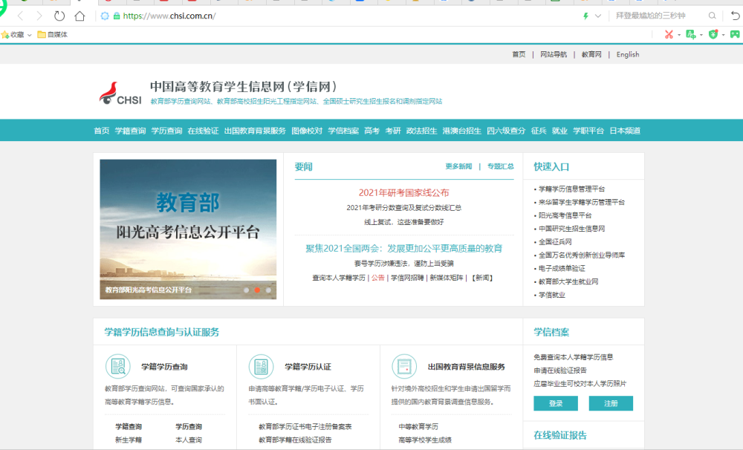The width and height of the screenshot is (743, 450).
Task: Open 阳光高考信息平台 quick link
Action: tap(565, 215)
